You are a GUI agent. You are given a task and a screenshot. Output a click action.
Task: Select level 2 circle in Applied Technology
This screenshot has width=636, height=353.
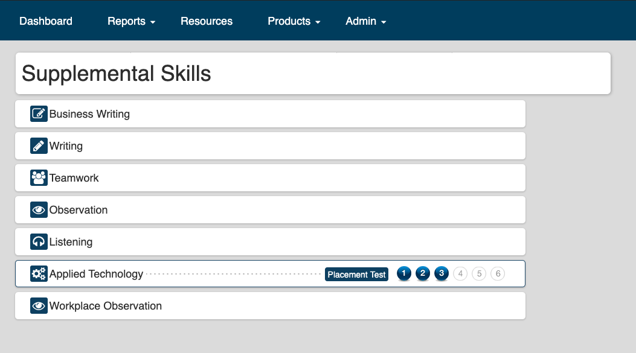pos(423,273)
